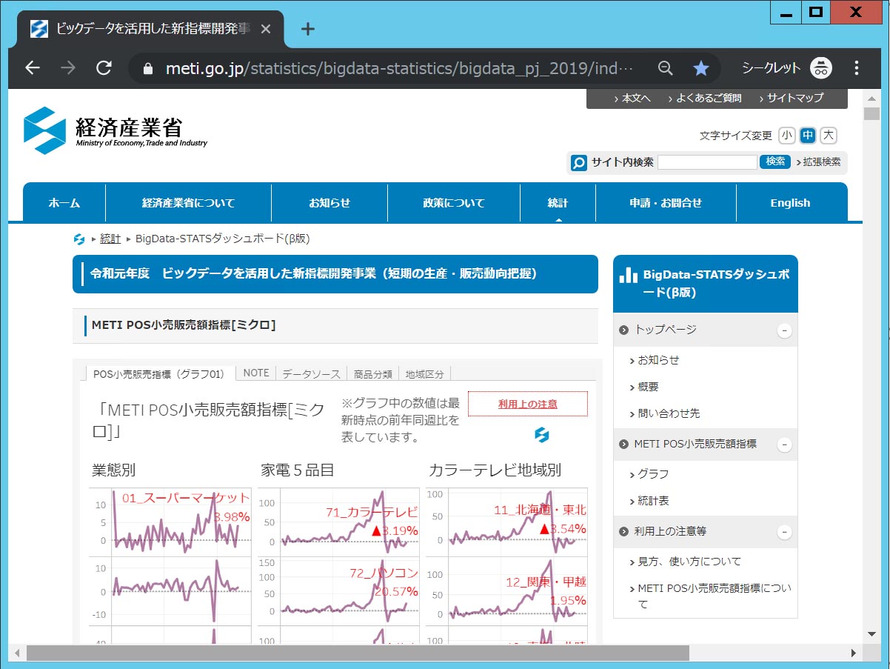The width and height of the screenshot is (890, 669).
Task: Open the 統計 navigation menu item
Action: 558,203
